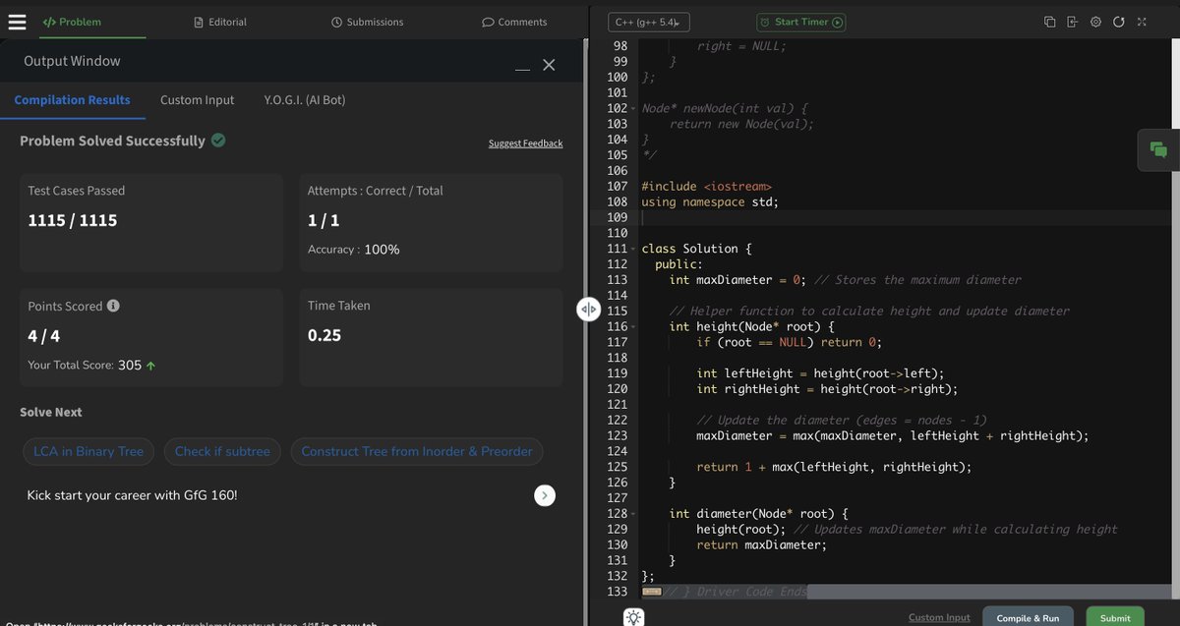Open LCA in Binary Tree problem
This screenshot has width=1180, height=626.
88,452
